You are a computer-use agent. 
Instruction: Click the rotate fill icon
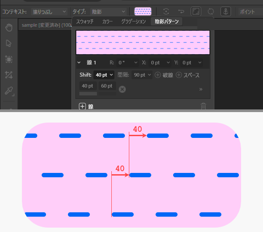pos(211,11)
